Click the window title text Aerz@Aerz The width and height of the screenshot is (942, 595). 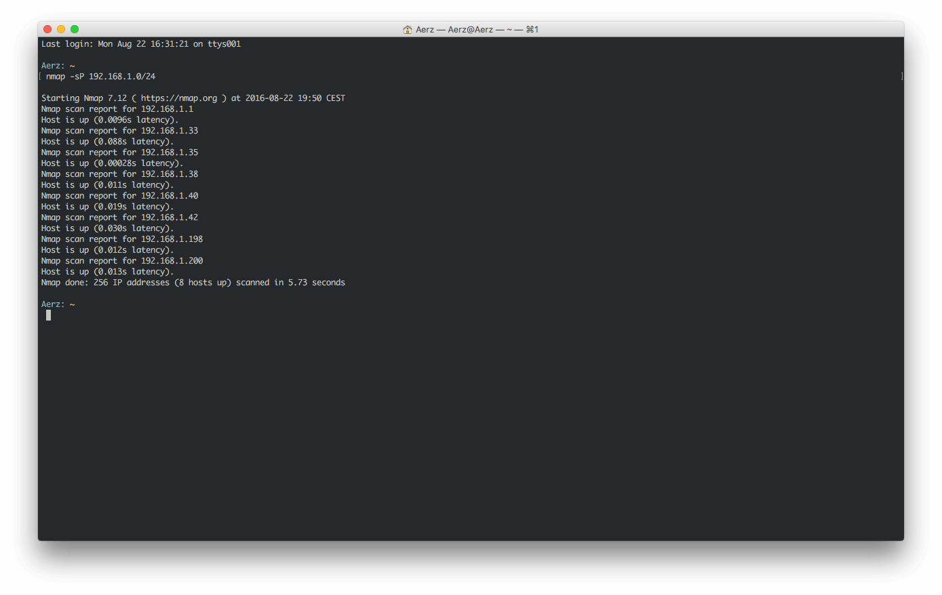(x=470, y=30)
